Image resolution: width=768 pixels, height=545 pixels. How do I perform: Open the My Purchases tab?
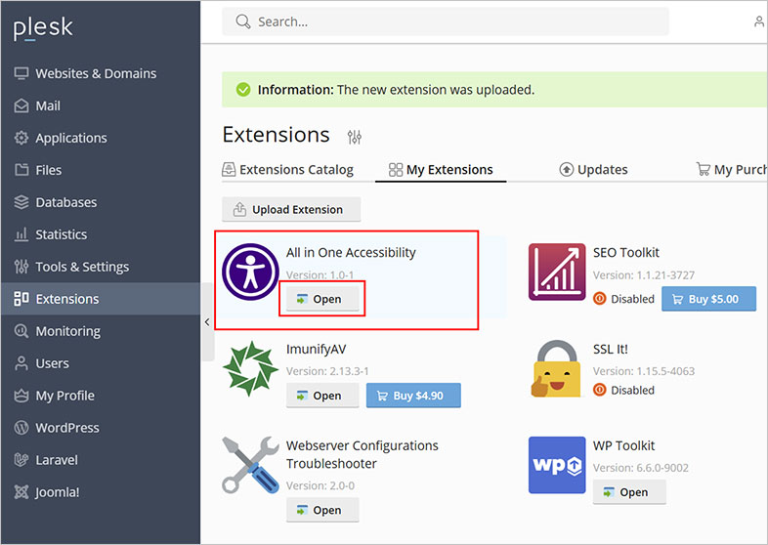point(731,169)
